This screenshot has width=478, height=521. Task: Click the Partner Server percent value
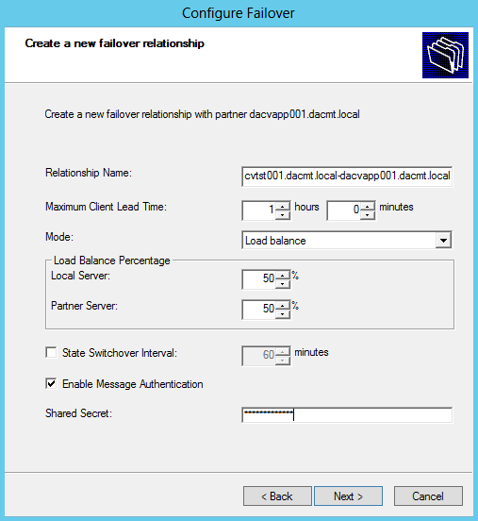click(x=259, y=310)
